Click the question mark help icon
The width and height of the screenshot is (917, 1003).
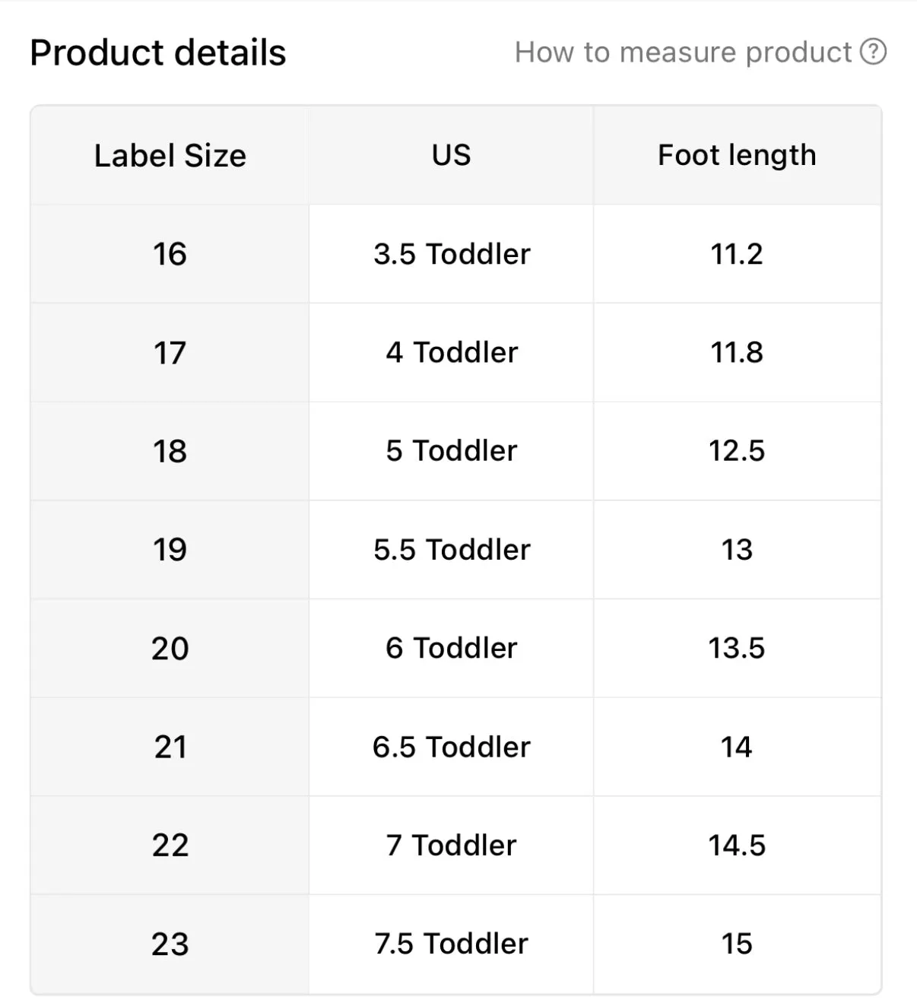coord(873,52)
